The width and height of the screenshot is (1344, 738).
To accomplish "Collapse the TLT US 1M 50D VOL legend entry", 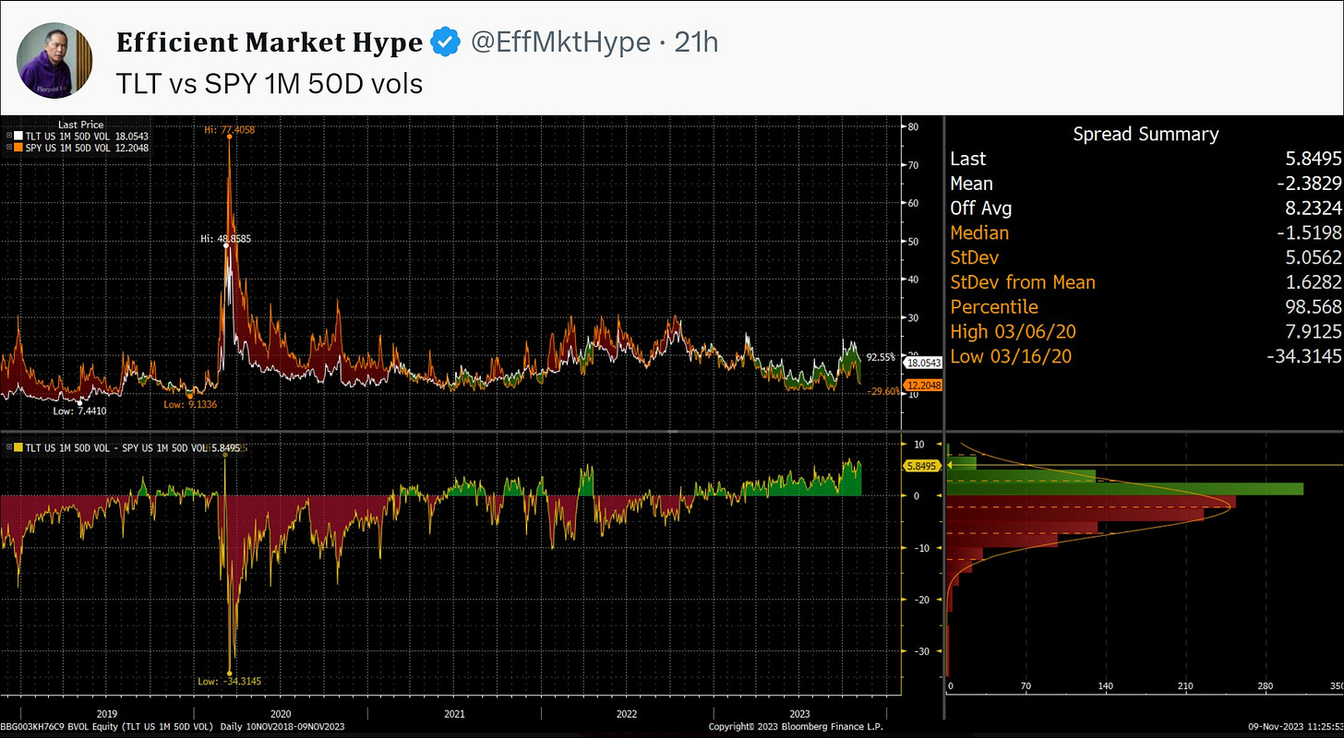I will [x=10, y=136].
